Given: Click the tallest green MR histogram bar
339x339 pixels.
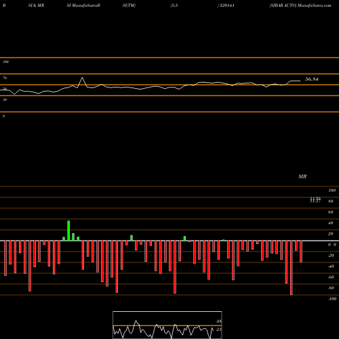Looking at the screenshot, I should (68, 231).
